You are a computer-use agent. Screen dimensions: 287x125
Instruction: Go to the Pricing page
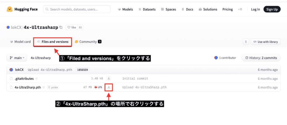(x=228, y=9)
